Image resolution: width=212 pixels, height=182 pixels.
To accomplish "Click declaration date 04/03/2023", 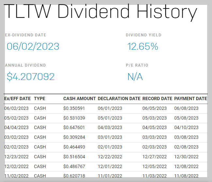I will click(110, 127).
